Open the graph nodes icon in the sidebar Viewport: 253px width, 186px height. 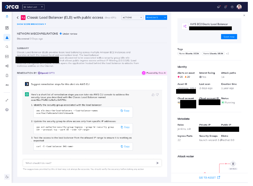pyautogui.click(x=7, y=66)
